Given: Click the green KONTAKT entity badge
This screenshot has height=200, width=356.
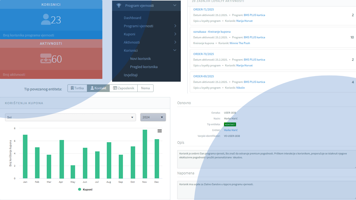Looking at the screenshot, I should 230,124.
